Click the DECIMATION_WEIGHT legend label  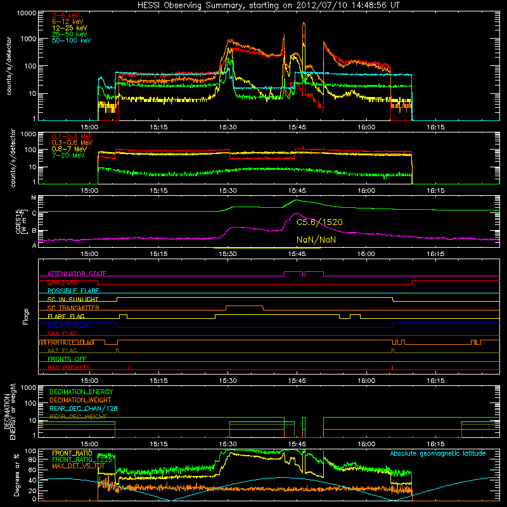click(x=80, y=400)
